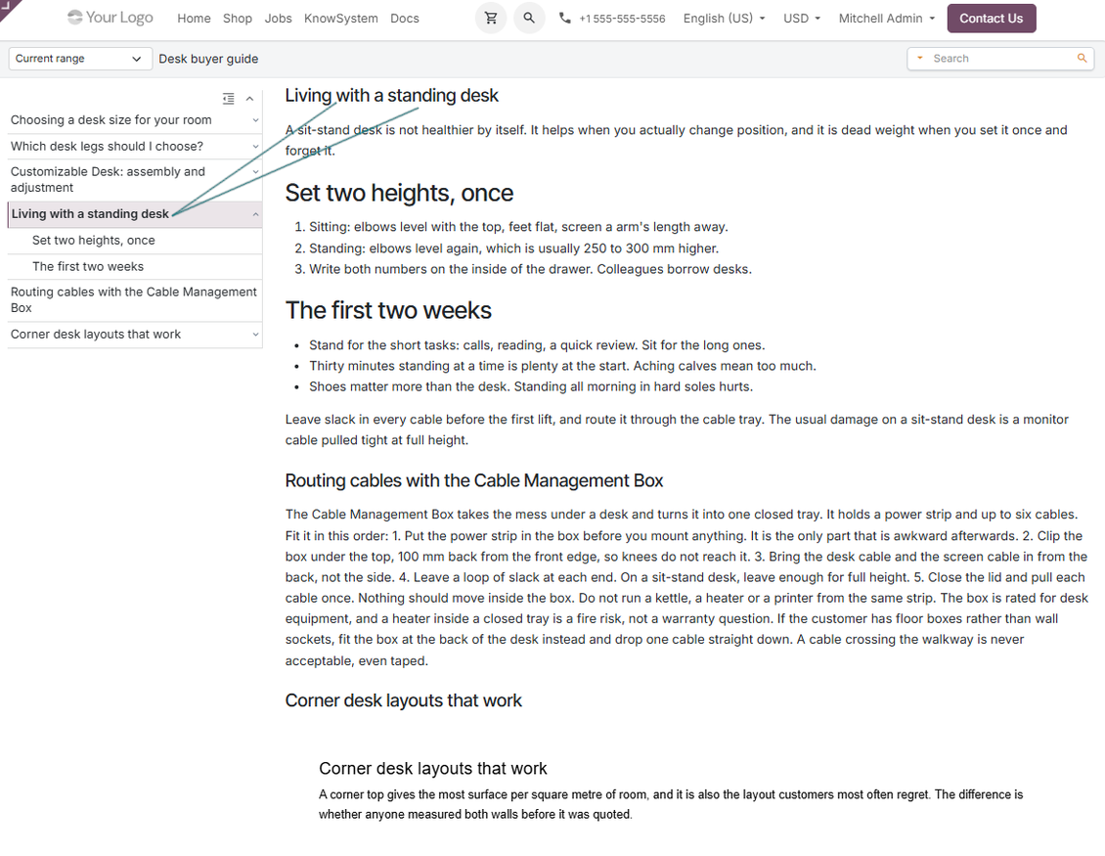This screenshot has width=1105, height=856.
Task: Go to the Shop menu
Action: (238, 19)
